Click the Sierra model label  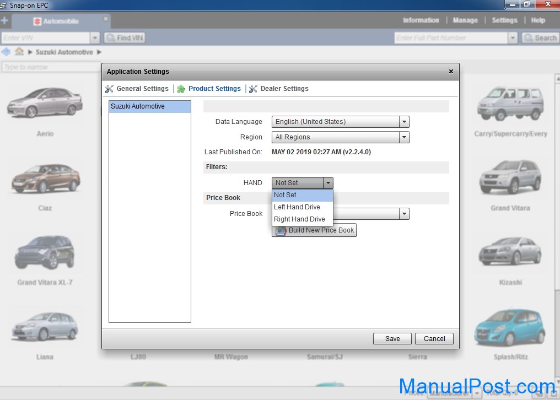(417, 357)
